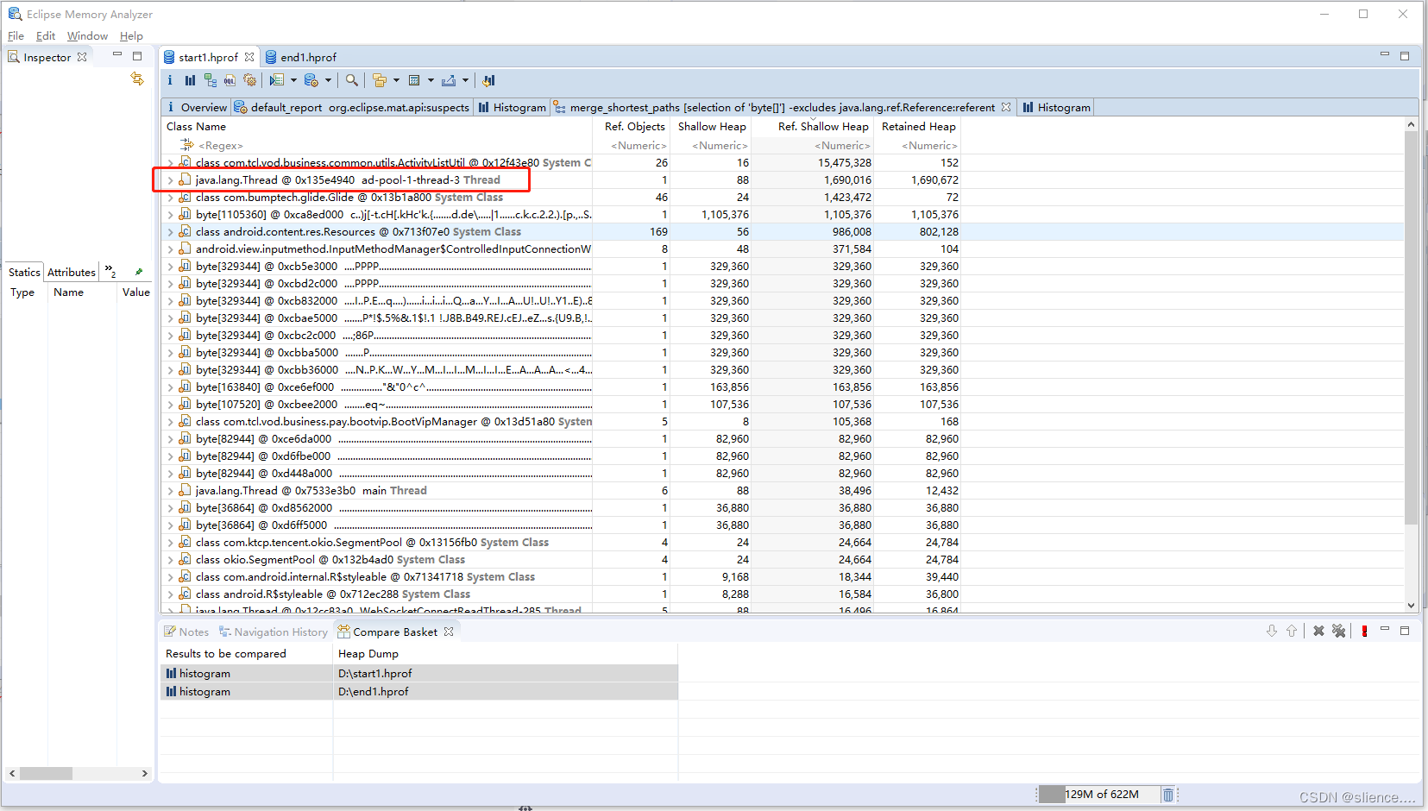Open default_report suspects tab
Image resolution: width=1428 pixels, height=811 pixels.
click(351, 107)
